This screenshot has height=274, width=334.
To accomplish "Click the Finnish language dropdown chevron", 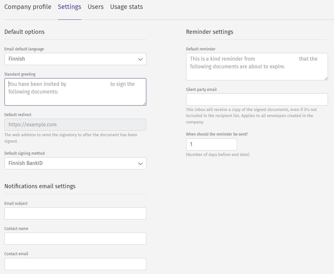I will click(x=140, y=59).
